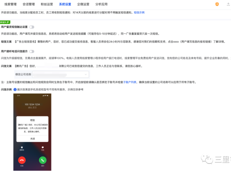Open the 修改公司名称 dropdown
The width and height of the screenshot is (231, 173).
click(x=61, y=74)
